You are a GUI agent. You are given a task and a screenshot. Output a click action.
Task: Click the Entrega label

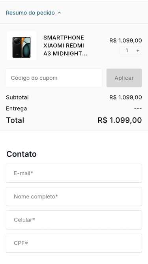coord(17,109)
